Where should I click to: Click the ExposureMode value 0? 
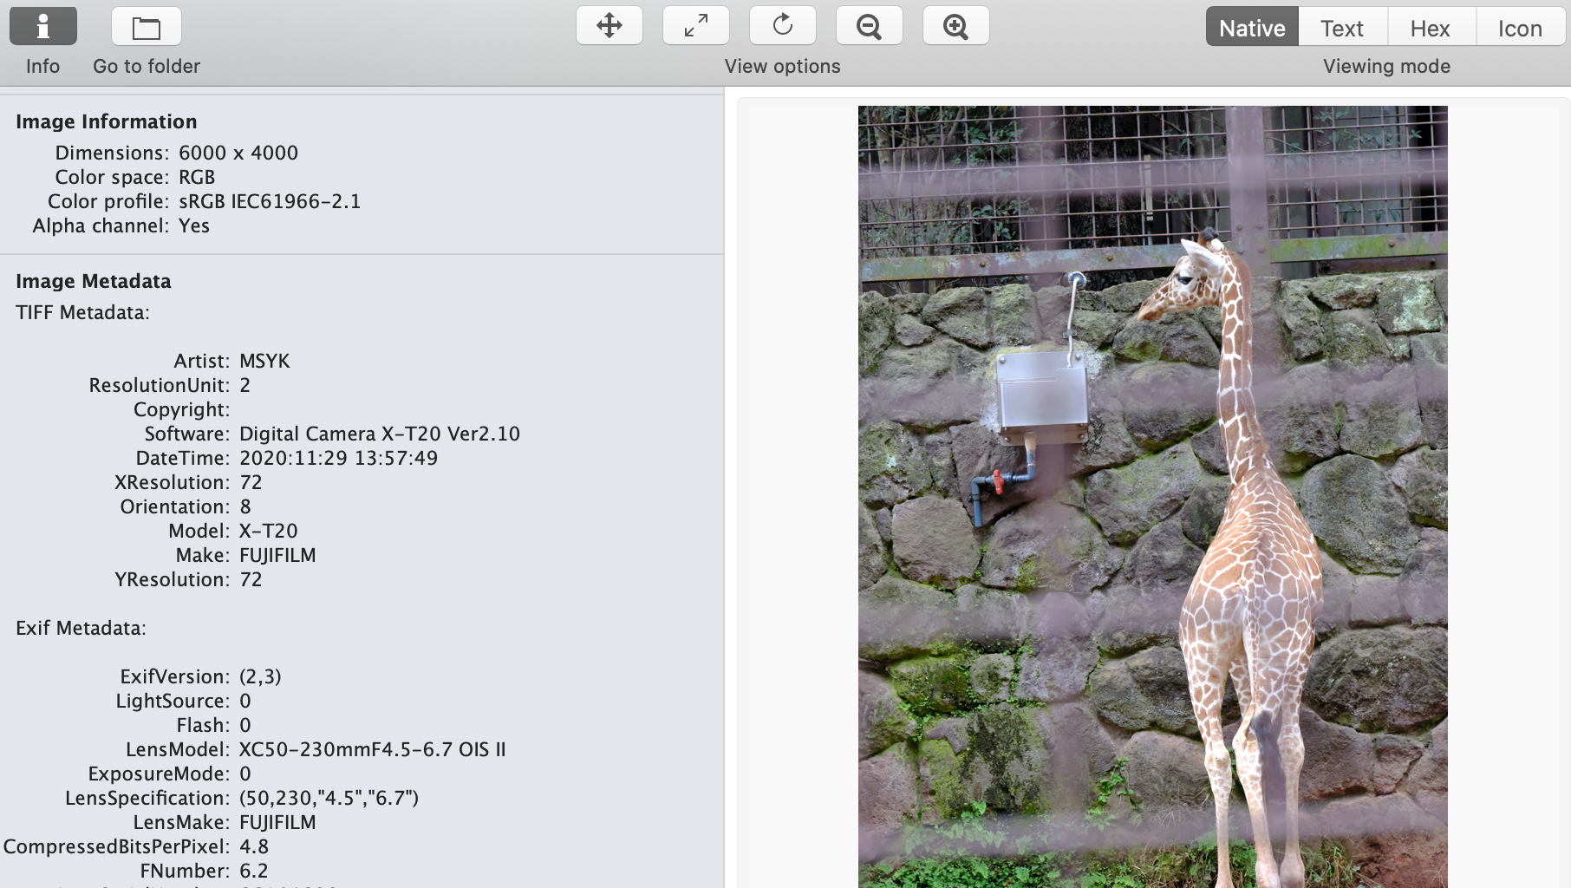245,774
